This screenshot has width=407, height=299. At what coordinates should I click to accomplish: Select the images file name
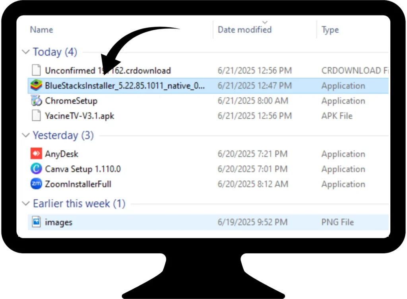point(59,222)
